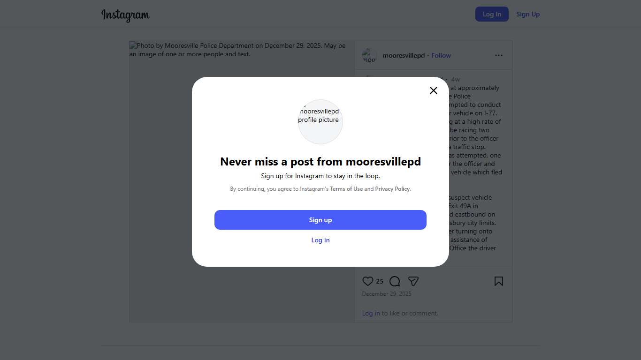Click the Instagram logo
The image size is (641, 360).
coord(125,15)
